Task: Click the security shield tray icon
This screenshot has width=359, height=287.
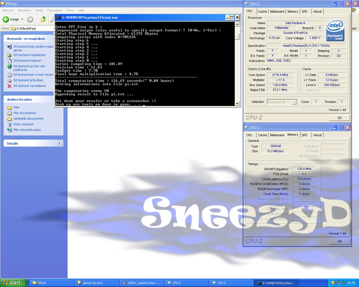Action: (x=333, y=283)
